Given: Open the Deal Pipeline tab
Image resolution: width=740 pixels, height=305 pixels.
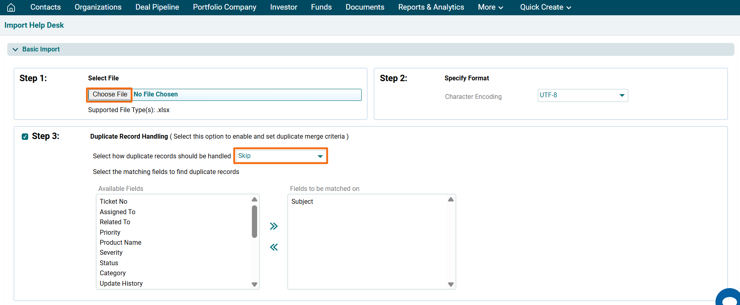Looking at the screenshot, I should (x=157, y=7).
